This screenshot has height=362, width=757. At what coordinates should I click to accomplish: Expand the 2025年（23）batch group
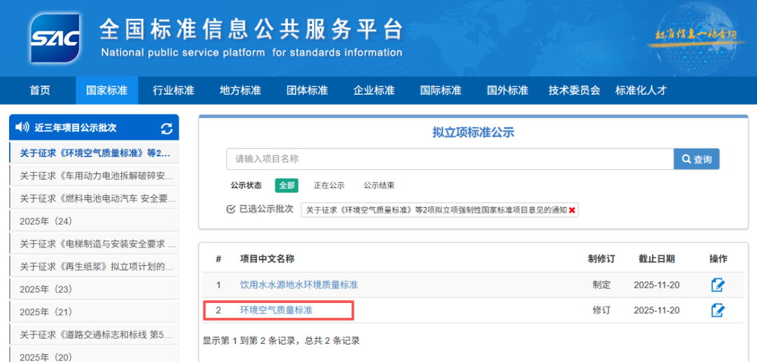pyautogui.click(x=46, y=289)
